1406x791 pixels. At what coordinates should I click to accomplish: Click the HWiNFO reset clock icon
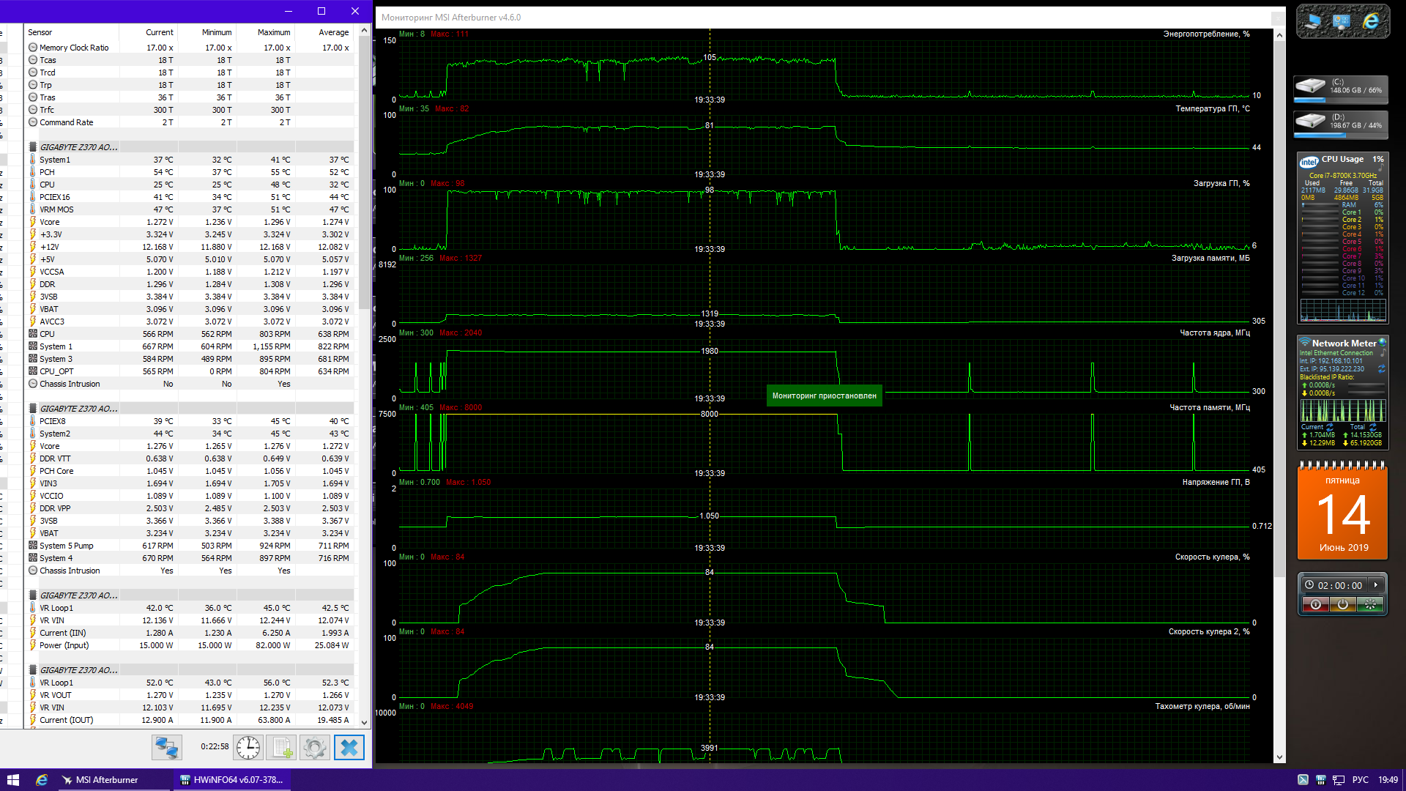(x=248, y=747)
